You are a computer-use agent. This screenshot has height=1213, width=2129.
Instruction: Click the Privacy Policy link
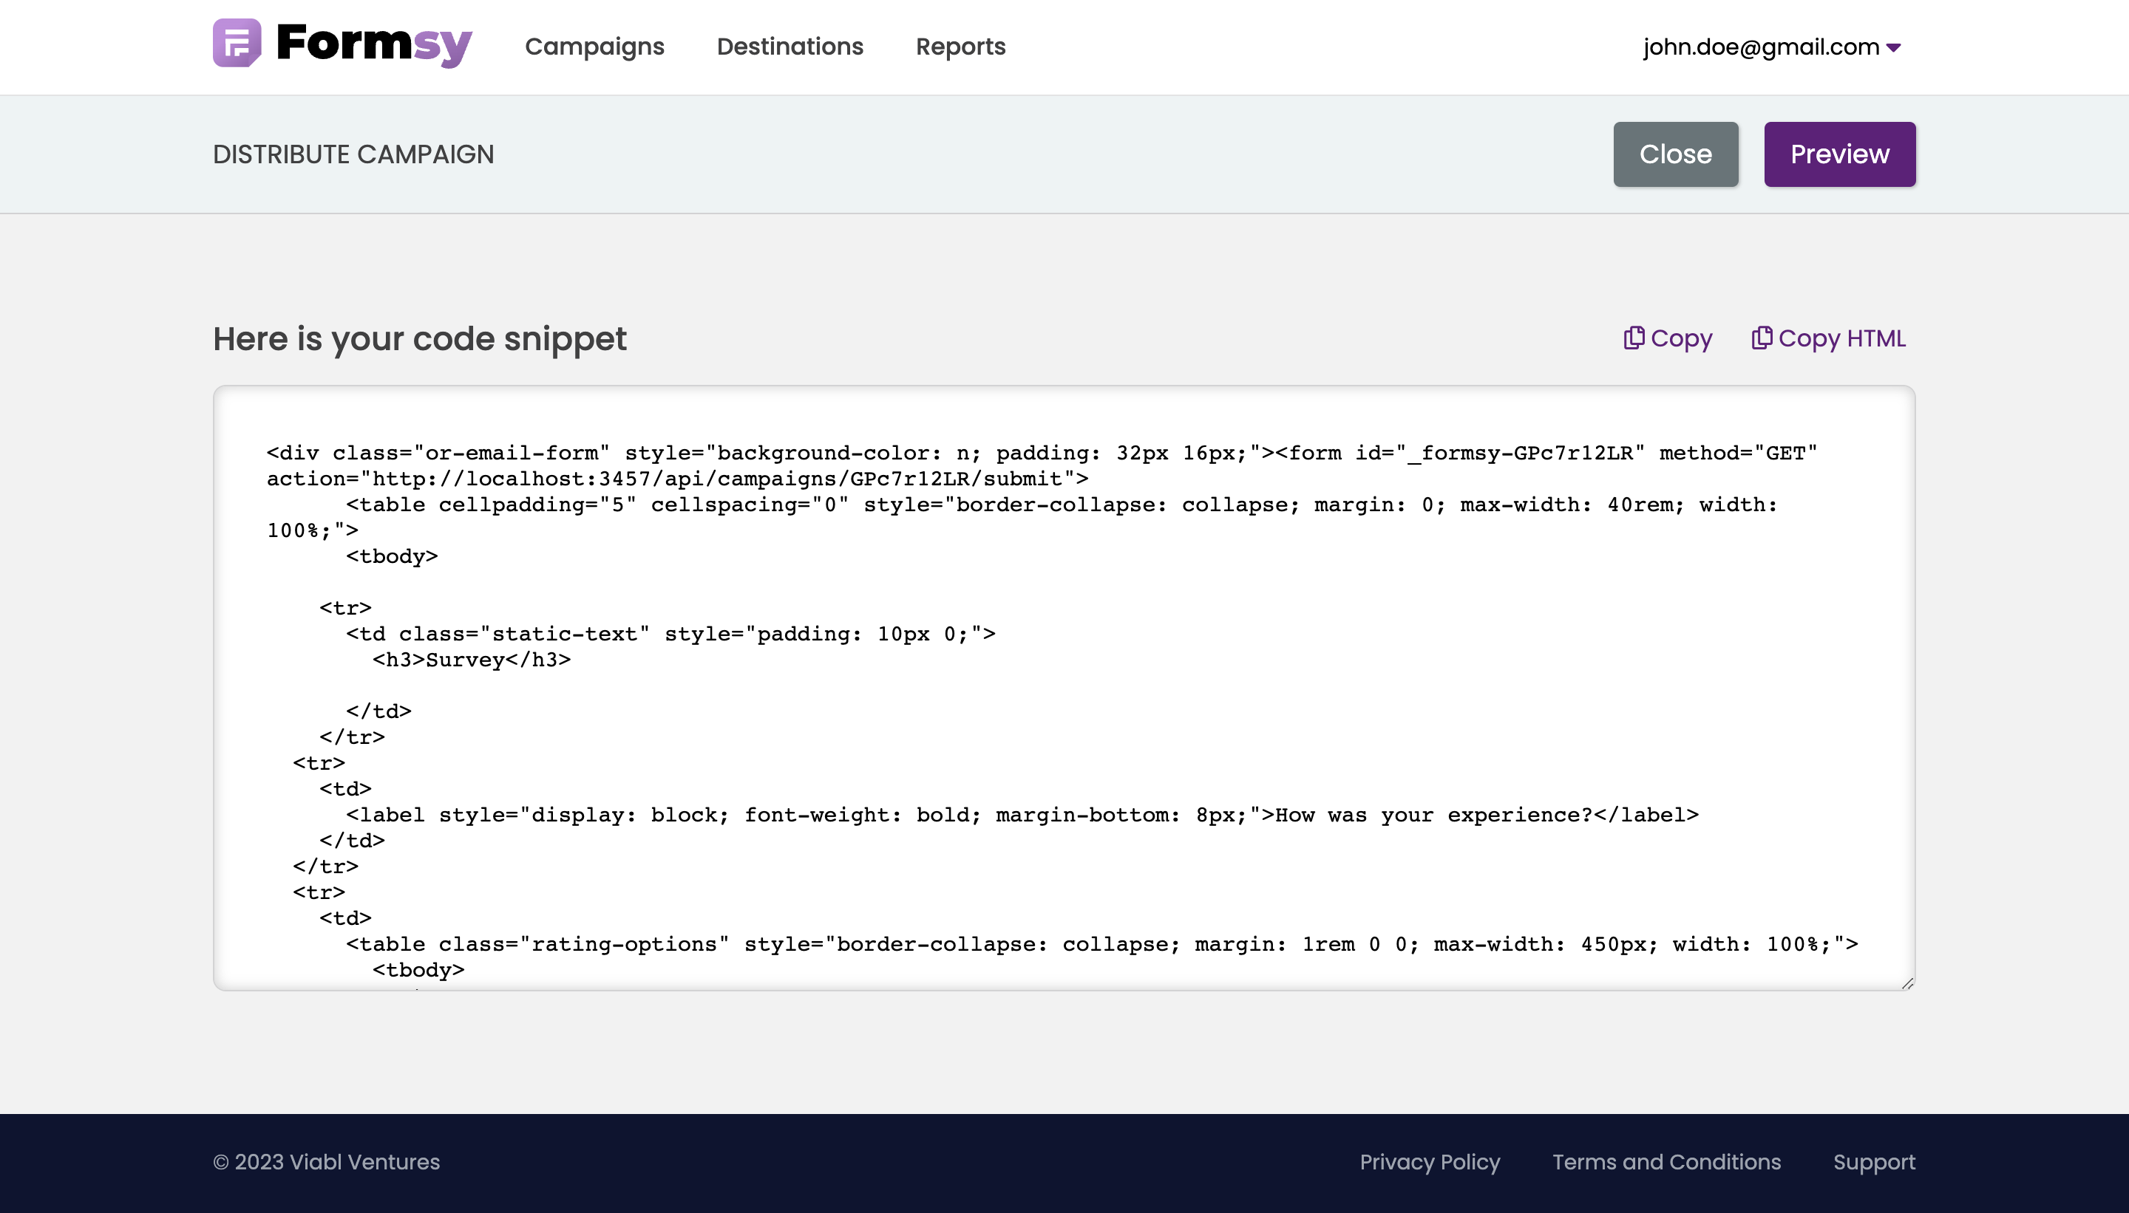coord(1430,1162)
